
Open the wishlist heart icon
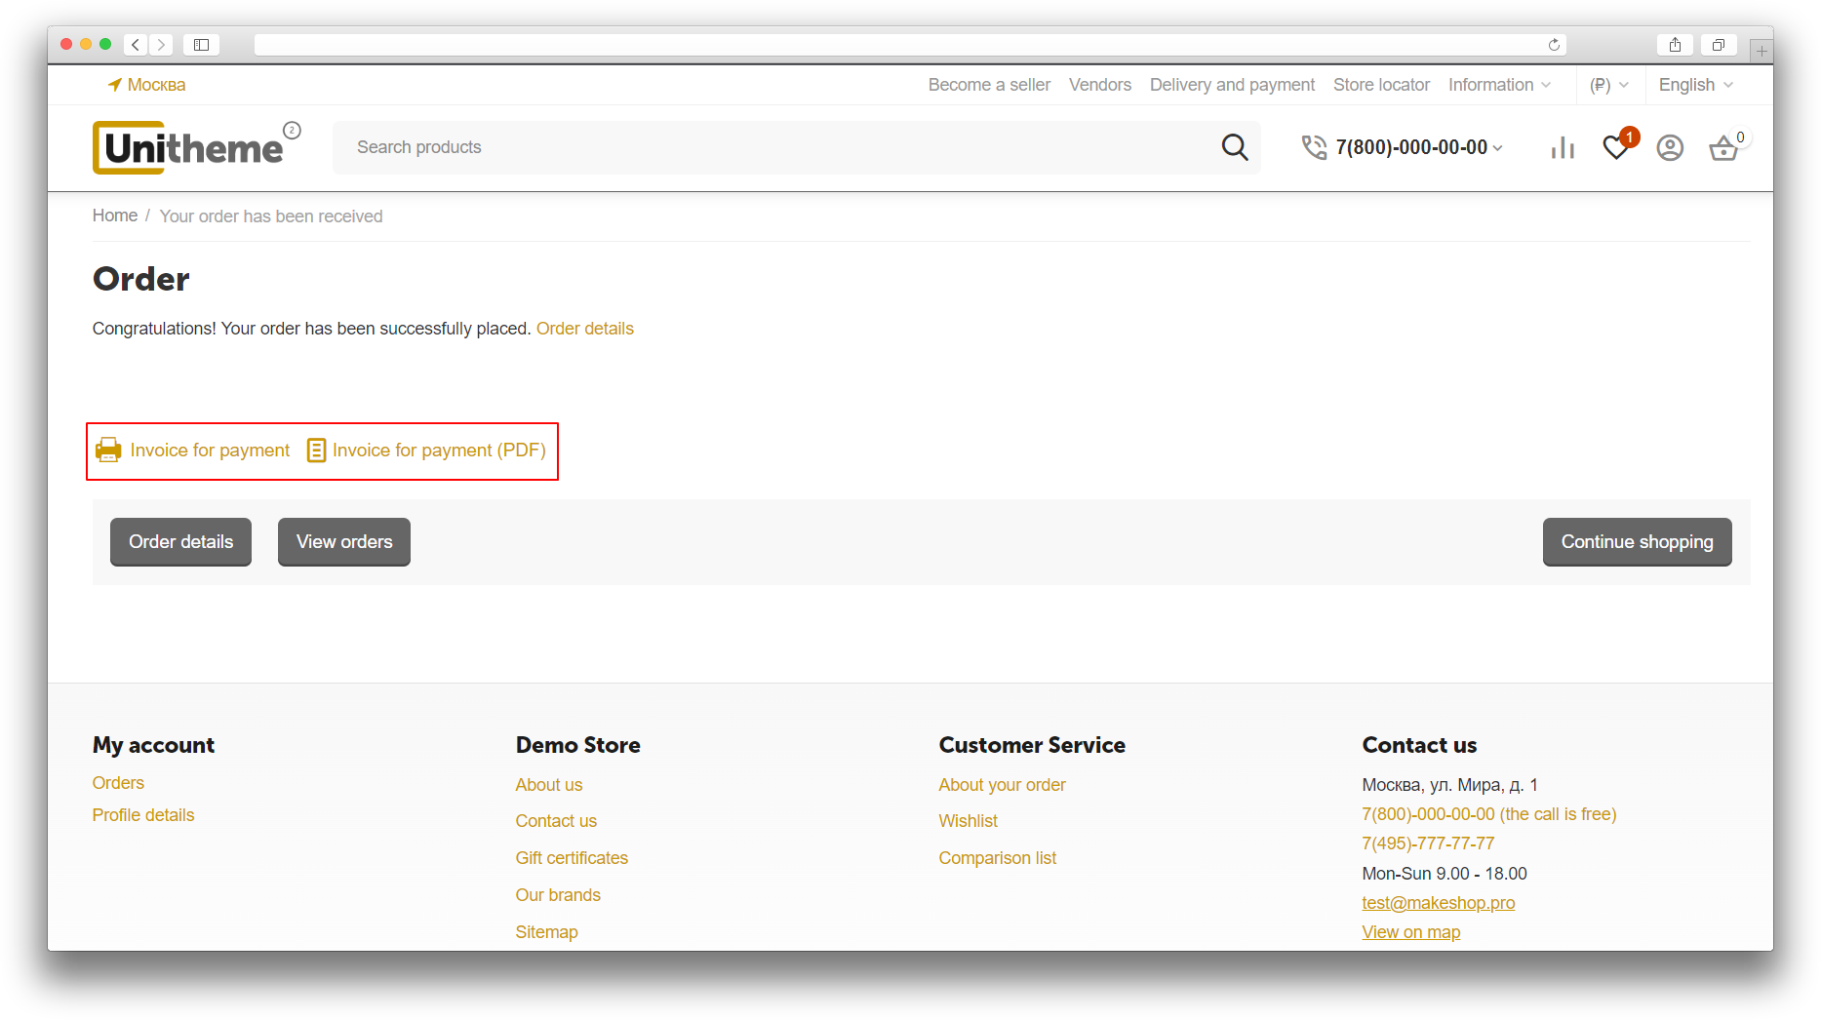(x=1616, y=147)
